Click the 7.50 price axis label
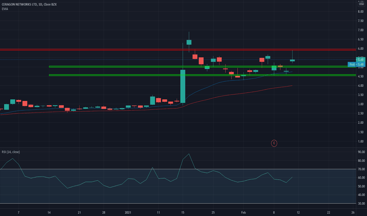 point(360,21)
